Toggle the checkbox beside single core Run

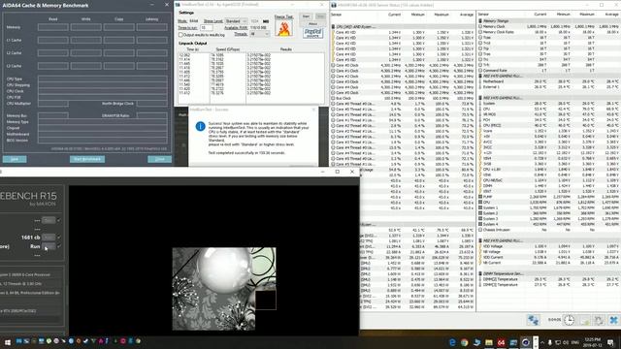point(59,246)
